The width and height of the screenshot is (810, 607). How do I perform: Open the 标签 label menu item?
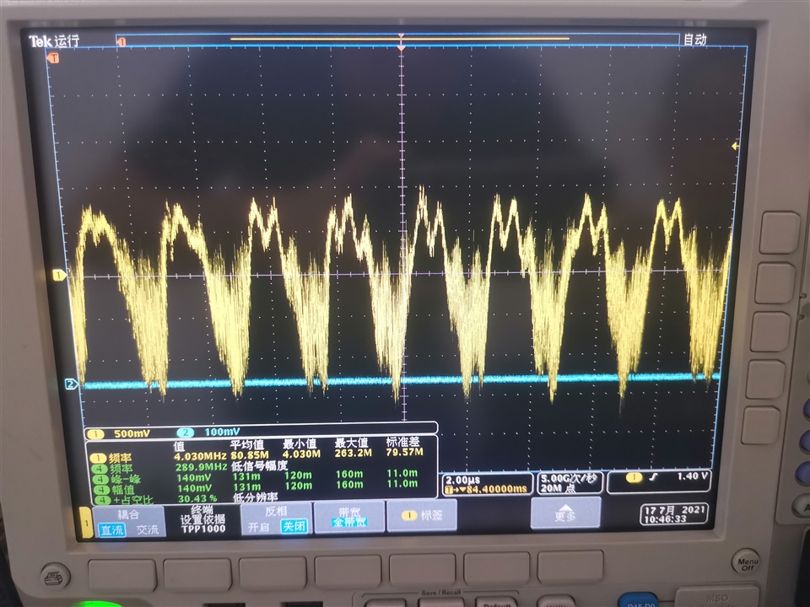point(422,515)
